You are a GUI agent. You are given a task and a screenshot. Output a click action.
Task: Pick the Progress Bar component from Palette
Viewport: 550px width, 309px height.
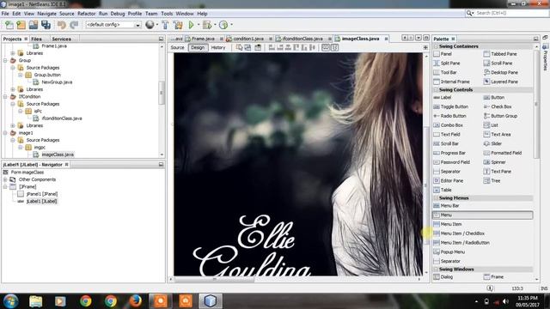click(453, 153)
